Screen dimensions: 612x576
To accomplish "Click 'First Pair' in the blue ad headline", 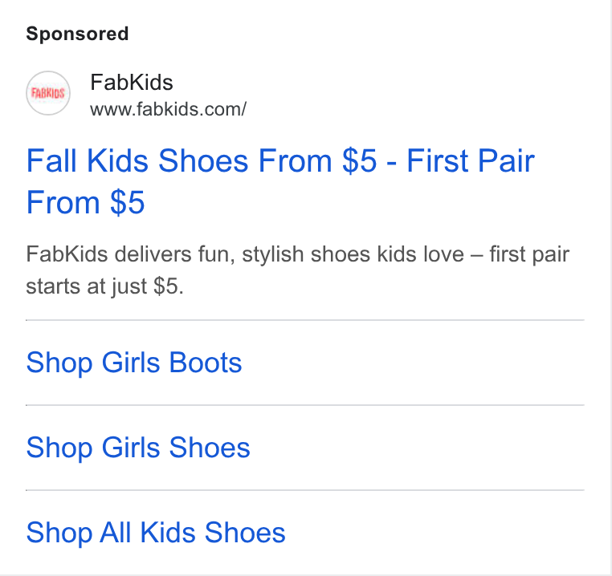I will (471, 160).
